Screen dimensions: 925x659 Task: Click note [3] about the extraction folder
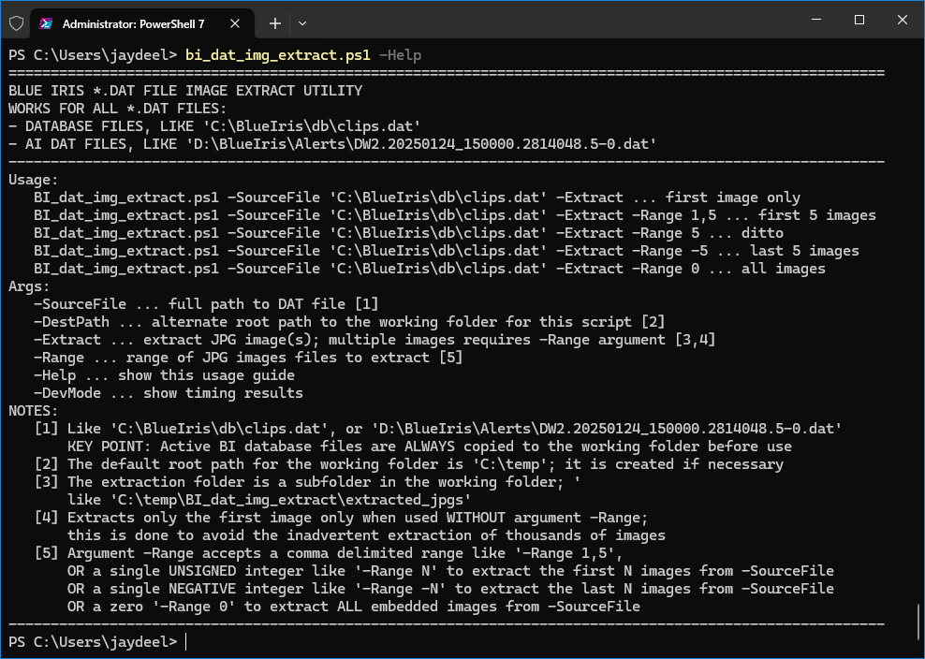pyautogui.click(x=307, y=482)
